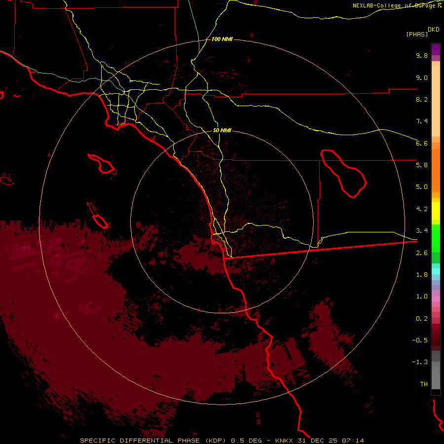The height and width of the screenshot is (444, 444).
Task: Select the 6.6 scale label
Action: (422, 143)
